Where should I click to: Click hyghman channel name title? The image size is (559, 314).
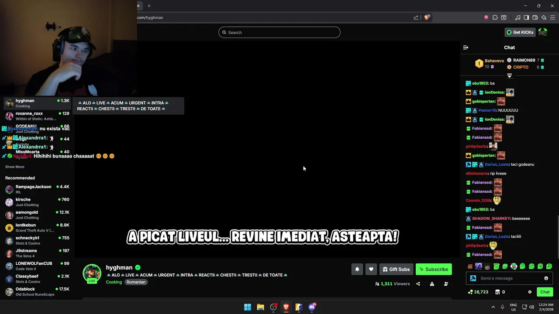[119, 268]
